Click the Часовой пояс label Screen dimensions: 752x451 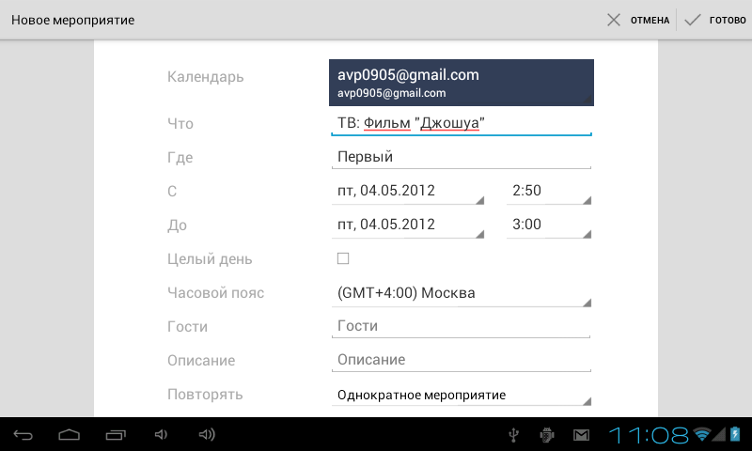pyautogui.click(x=216, y=293)
